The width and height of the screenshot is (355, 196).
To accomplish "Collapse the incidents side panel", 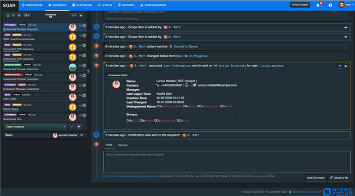I will pyautogui.click(x=88, y=72).
